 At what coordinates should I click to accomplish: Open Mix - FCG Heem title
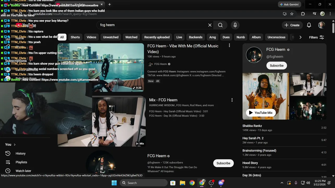tap(163, 100)
